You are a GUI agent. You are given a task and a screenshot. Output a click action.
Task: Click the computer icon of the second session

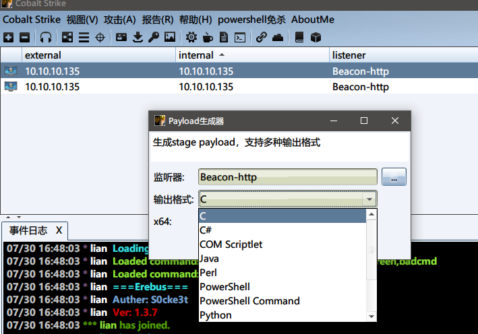point(11,87)
